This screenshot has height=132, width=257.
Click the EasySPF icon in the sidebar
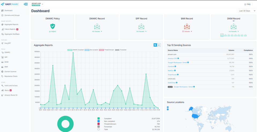tap(2, 43)
